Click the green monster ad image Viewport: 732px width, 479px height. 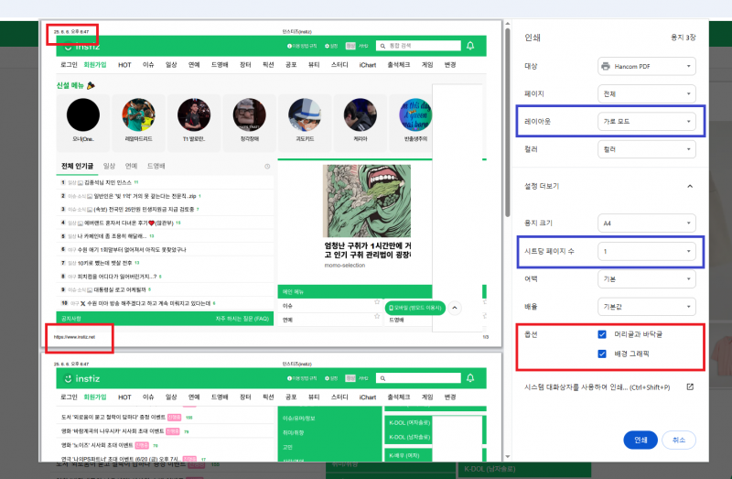coord(367,201)
